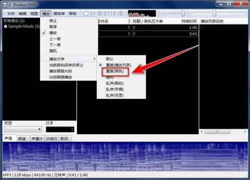Click the mini spectrum visualizer in toolbar
The height and width of the screenshot is (180, 250).
click(x=142, y=13)
